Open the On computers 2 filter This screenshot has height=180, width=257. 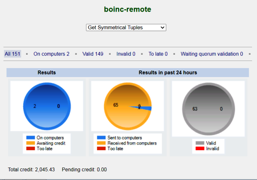pyautogui.click(x=51, y=54)
